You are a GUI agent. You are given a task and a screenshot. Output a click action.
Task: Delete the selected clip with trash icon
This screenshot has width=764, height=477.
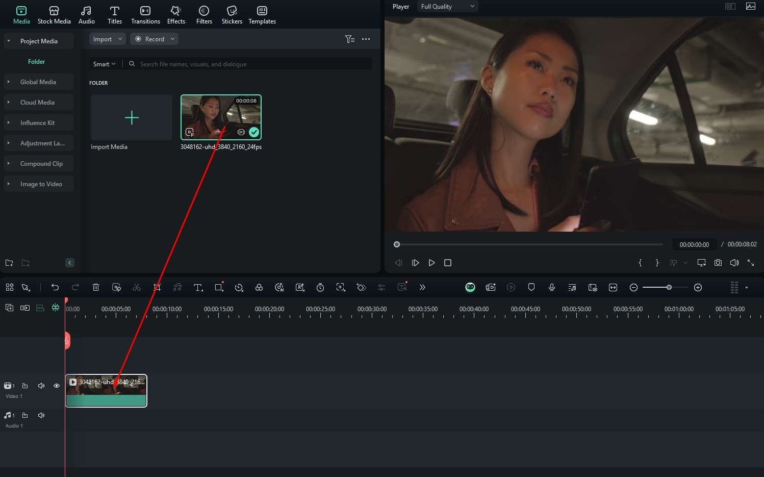96,287
